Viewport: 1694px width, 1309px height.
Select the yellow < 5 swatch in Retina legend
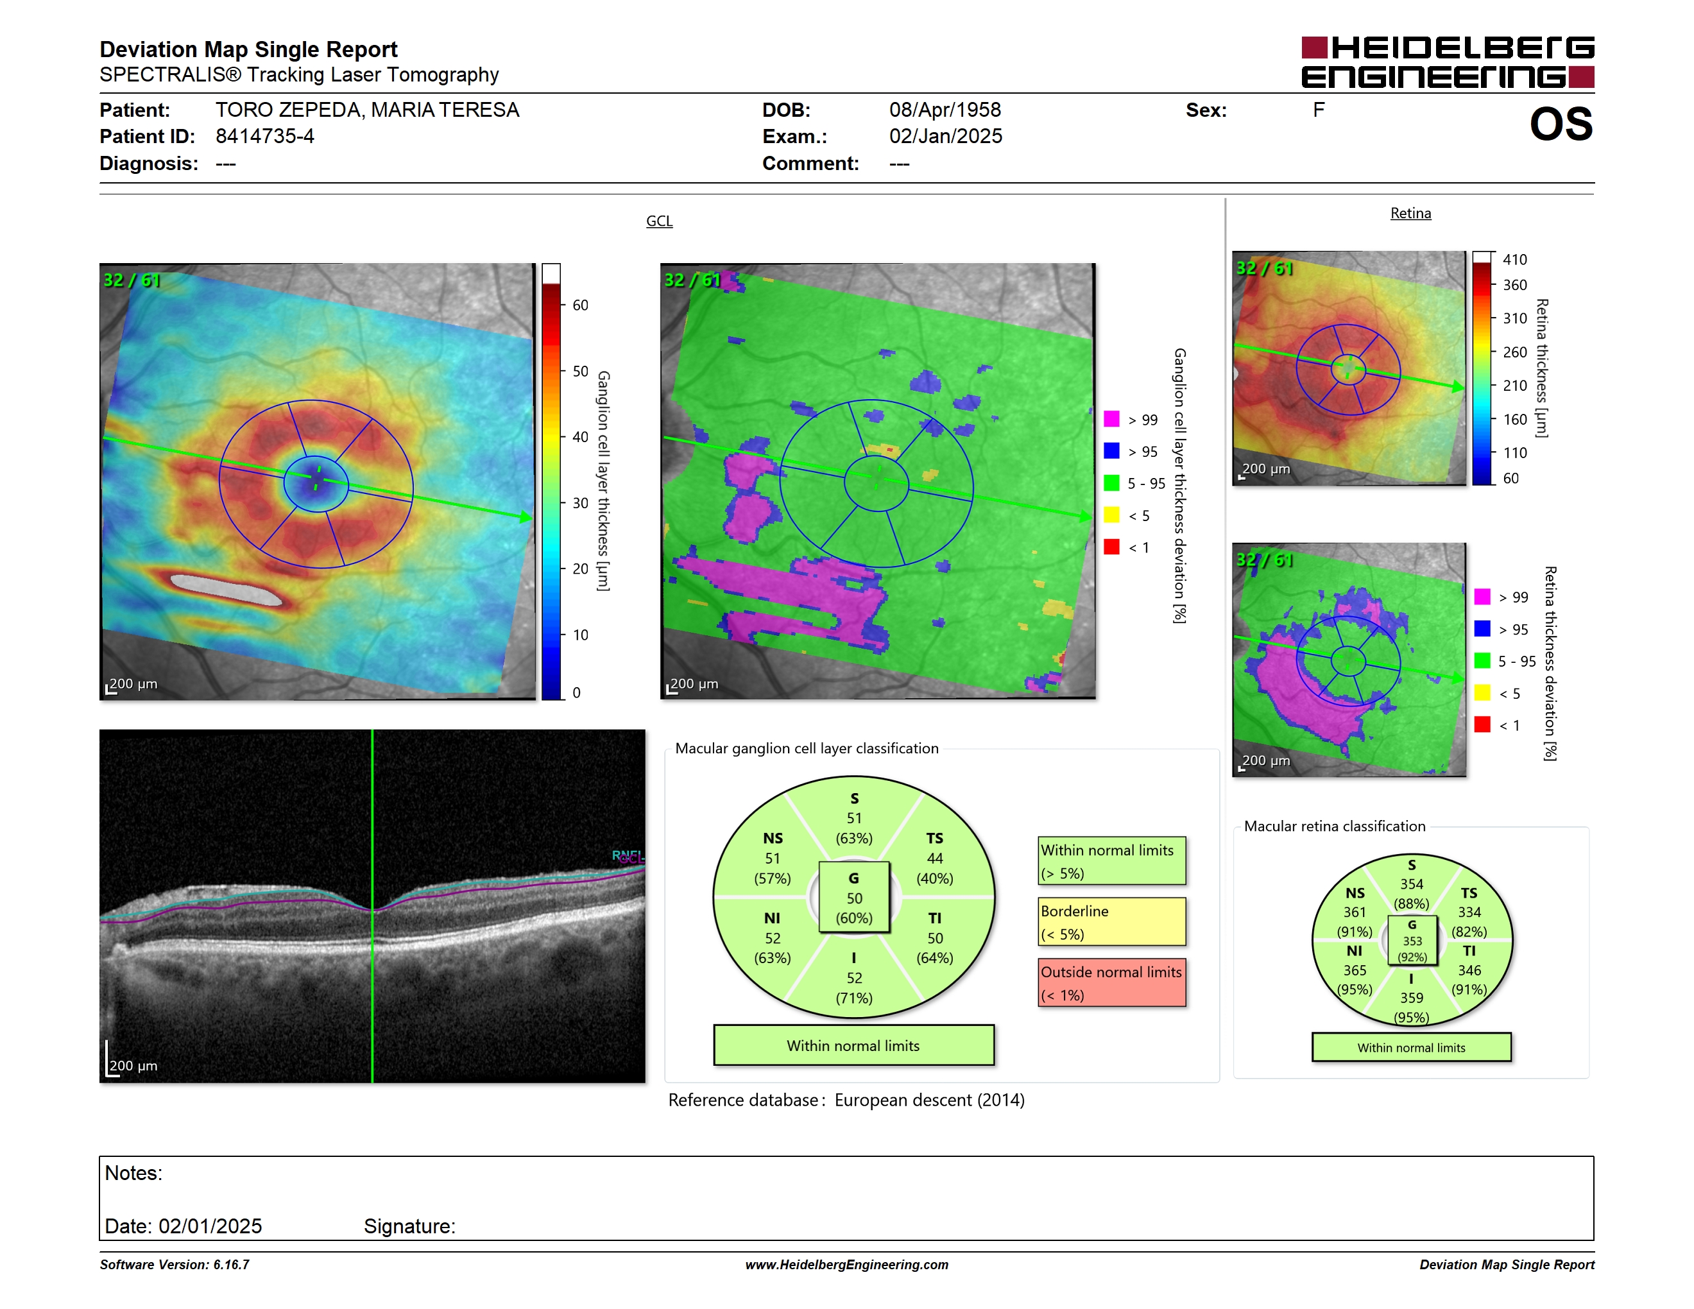pos(1482,692)
